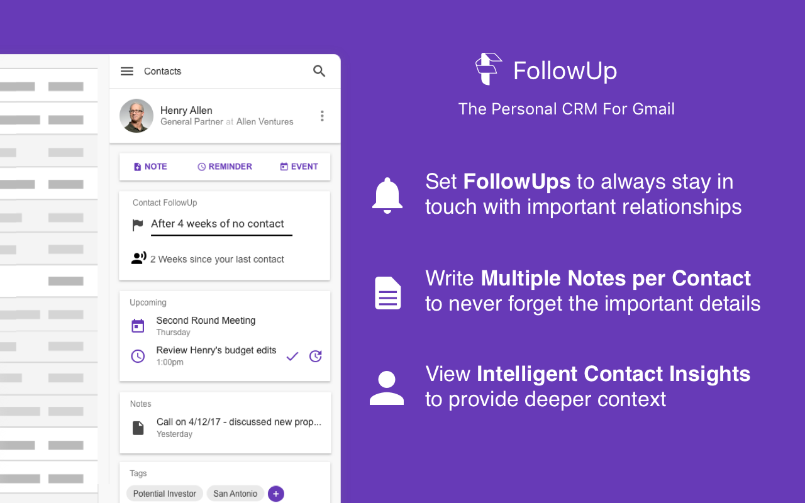
Task: Open the hamburger menu beside Contacts
Action: click(x=127, y=72)
